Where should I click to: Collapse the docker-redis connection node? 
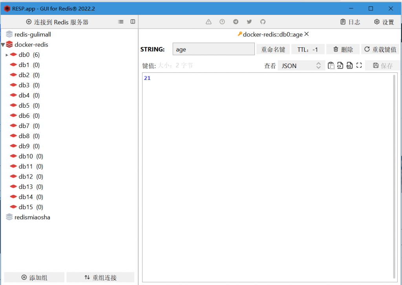click(3, 45)
